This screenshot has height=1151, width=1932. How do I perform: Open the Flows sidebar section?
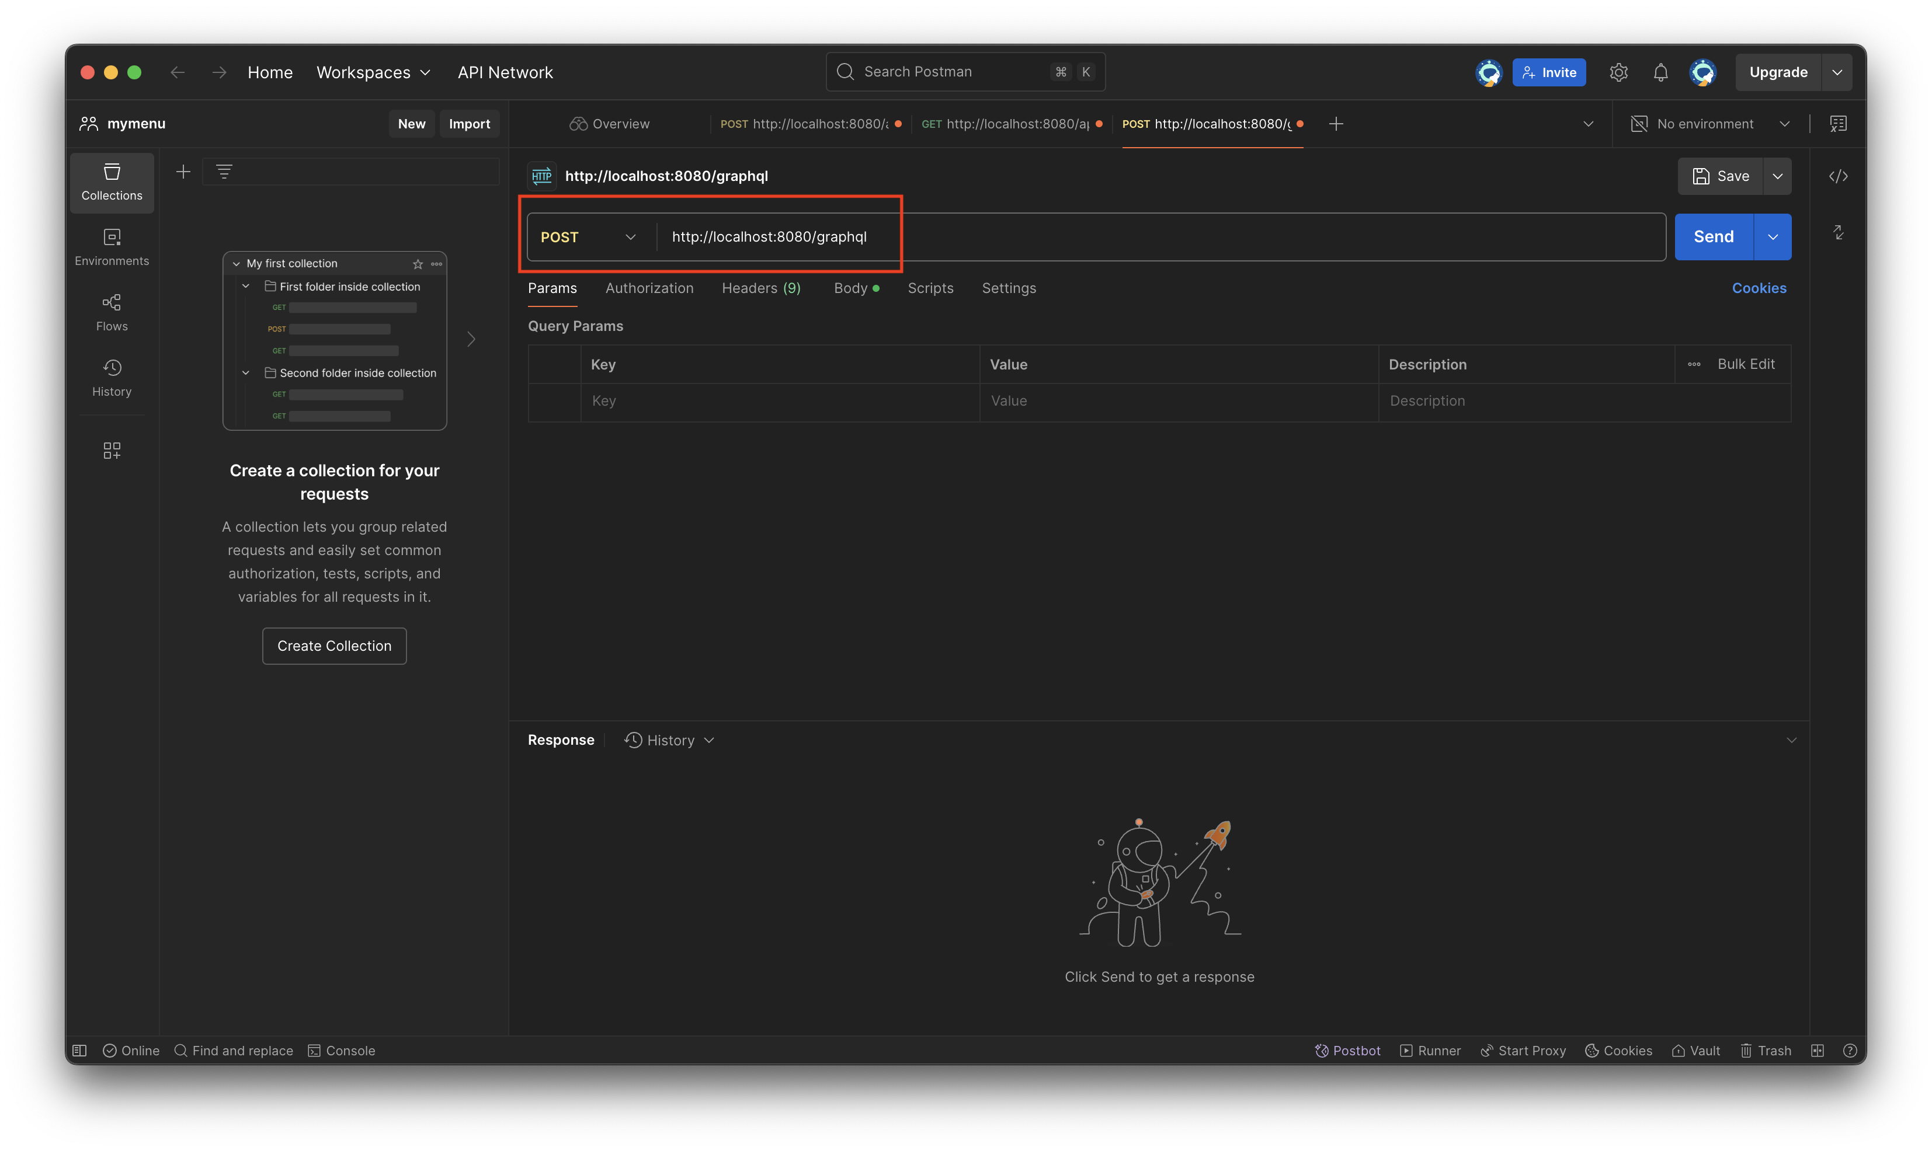point(112,312)
